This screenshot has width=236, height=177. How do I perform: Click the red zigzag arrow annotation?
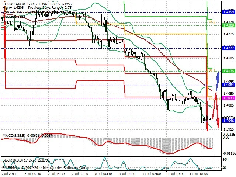point(216,110)
